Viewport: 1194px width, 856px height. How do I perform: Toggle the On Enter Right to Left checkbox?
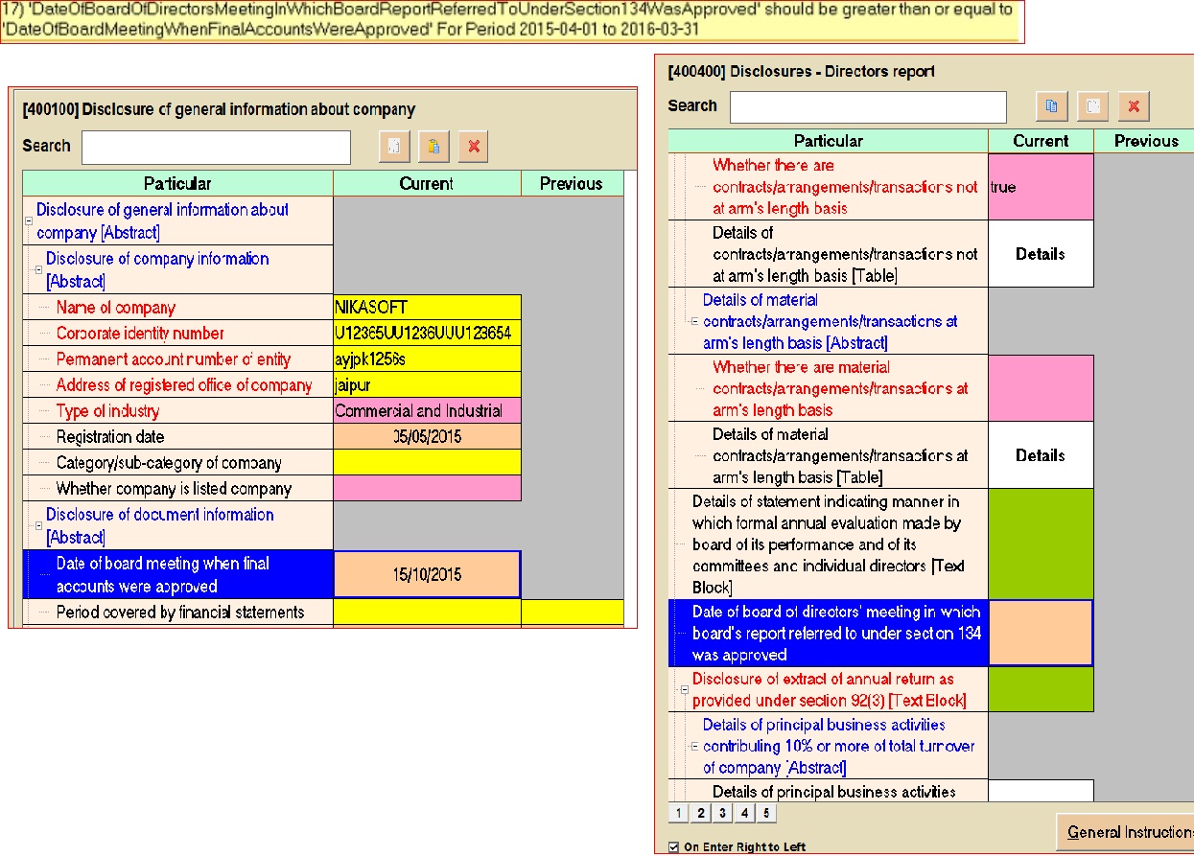[673, 846]
